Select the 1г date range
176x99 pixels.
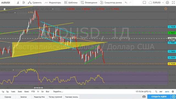pos(38,92)
